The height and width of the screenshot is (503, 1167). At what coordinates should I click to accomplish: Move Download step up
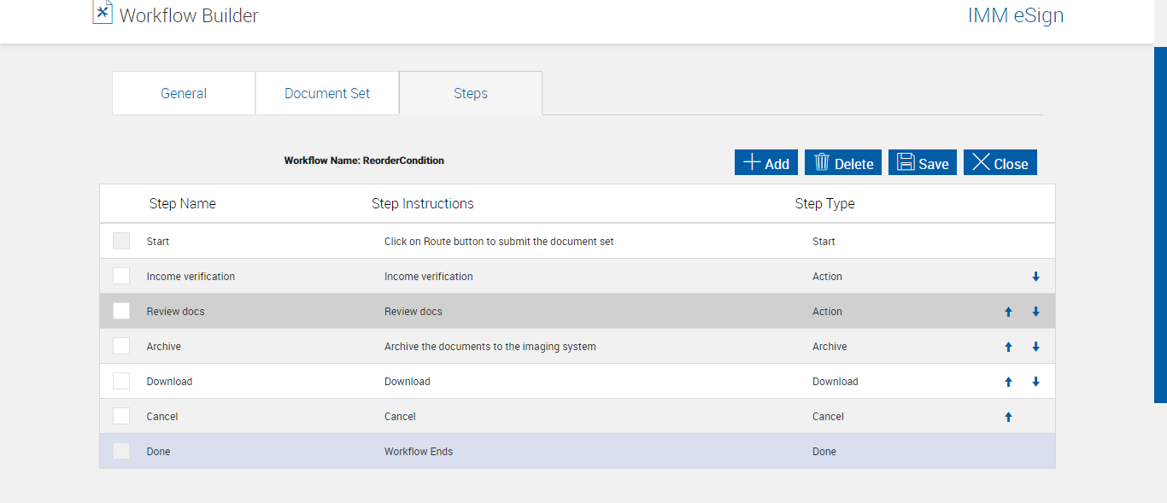click(1008, 382)
